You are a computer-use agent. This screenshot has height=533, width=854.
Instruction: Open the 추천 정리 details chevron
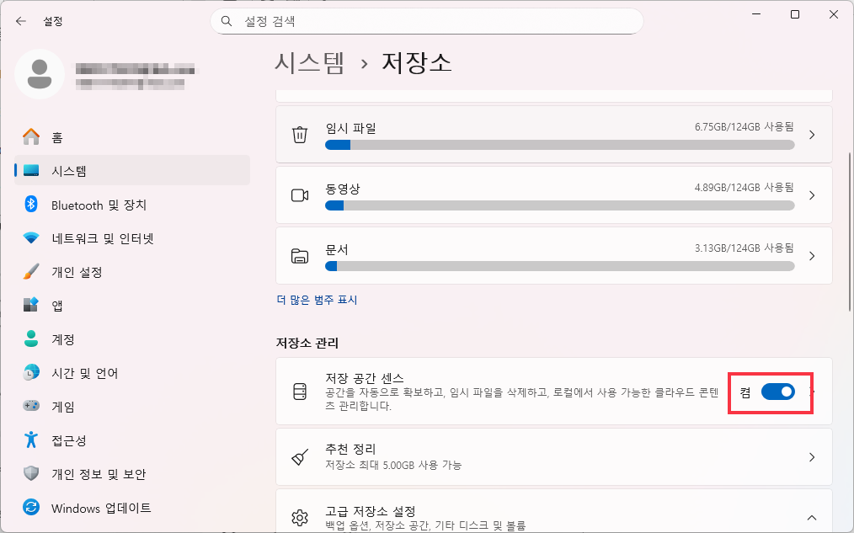tap(811, 456)
